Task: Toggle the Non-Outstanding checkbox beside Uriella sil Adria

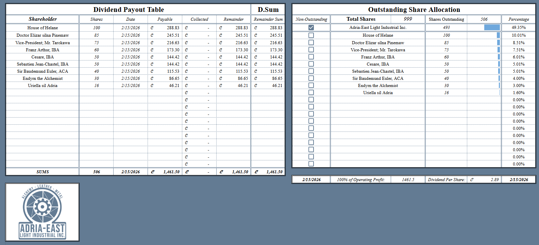Action: pyautogui.click(x=311, y=92)
